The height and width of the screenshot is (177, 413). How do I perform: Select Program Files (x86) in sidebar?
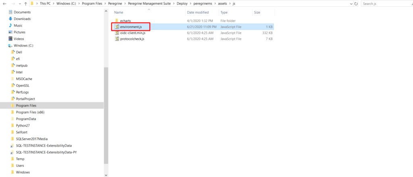(30, 112)
